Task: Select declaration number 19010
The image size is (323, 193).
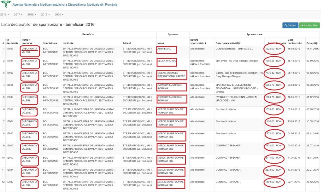Action: [10, 158]
